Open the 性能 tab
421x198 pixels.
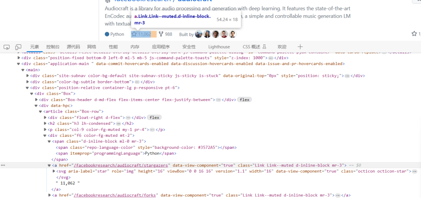113,47
